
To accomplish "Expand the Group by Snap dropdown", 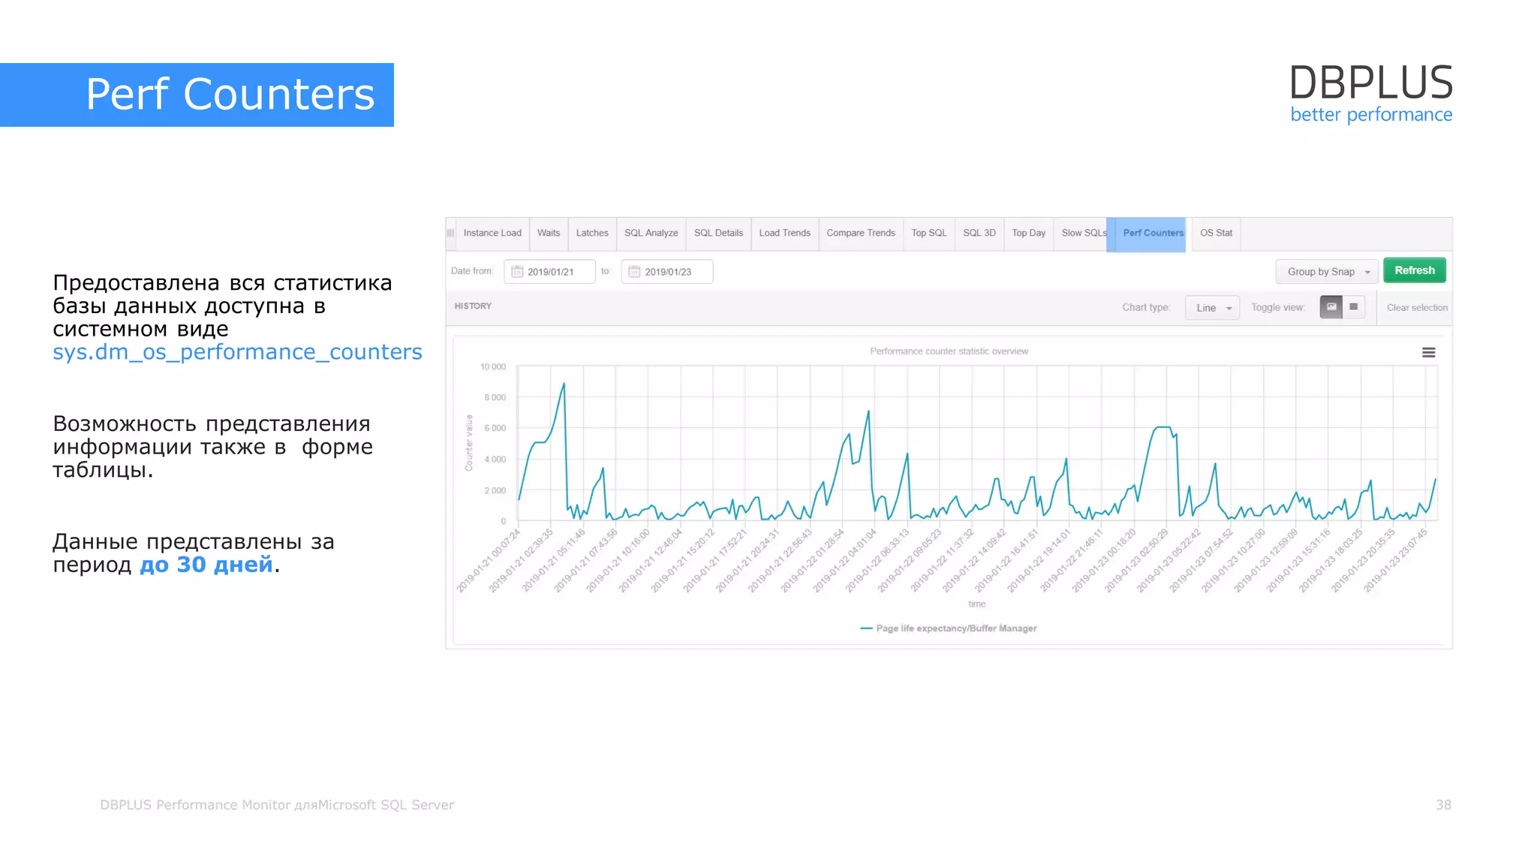I will [1326, 272].
